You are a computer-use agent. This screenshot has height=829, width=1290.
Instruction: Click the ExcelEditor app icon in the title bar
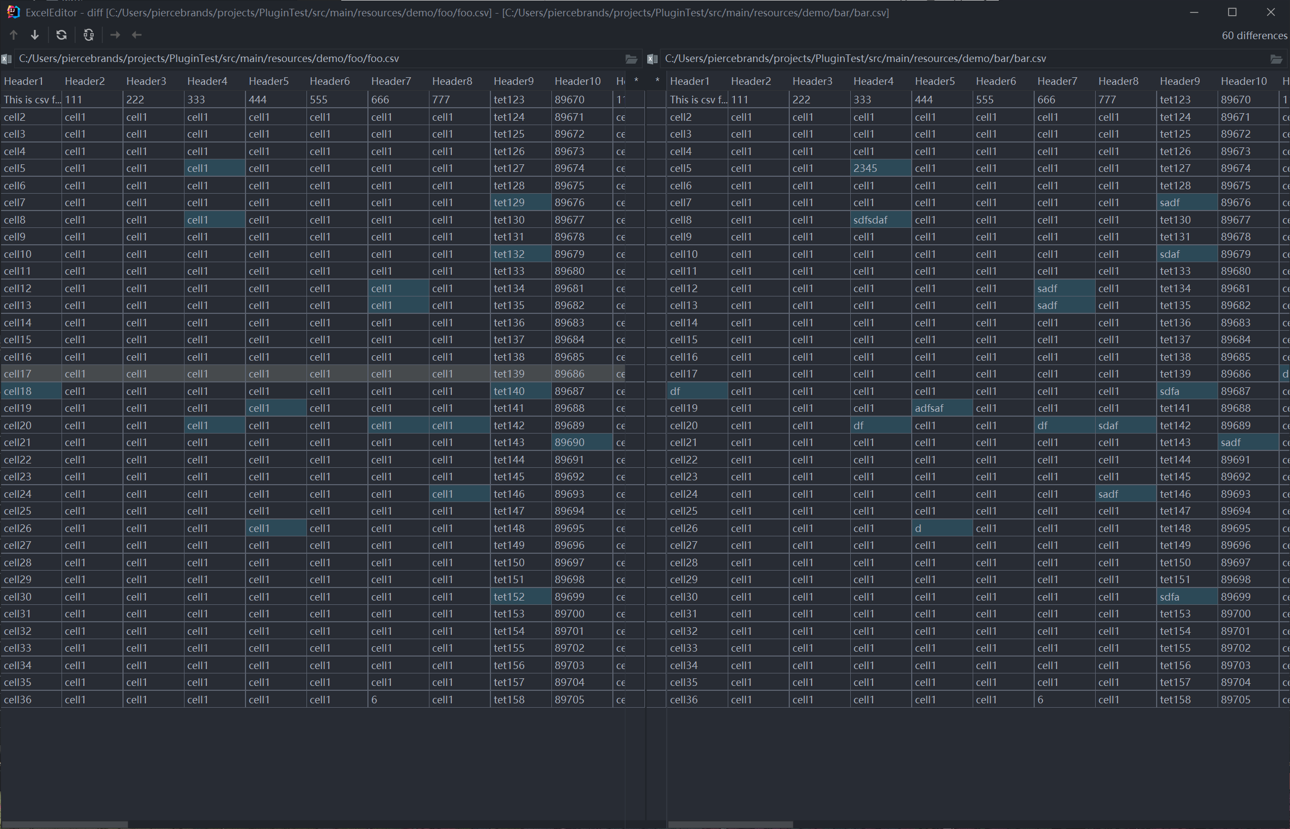(13, 12)
